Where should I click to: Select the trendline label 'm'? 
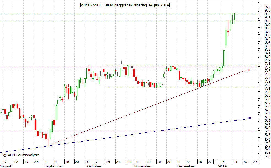tap(249, 118)
